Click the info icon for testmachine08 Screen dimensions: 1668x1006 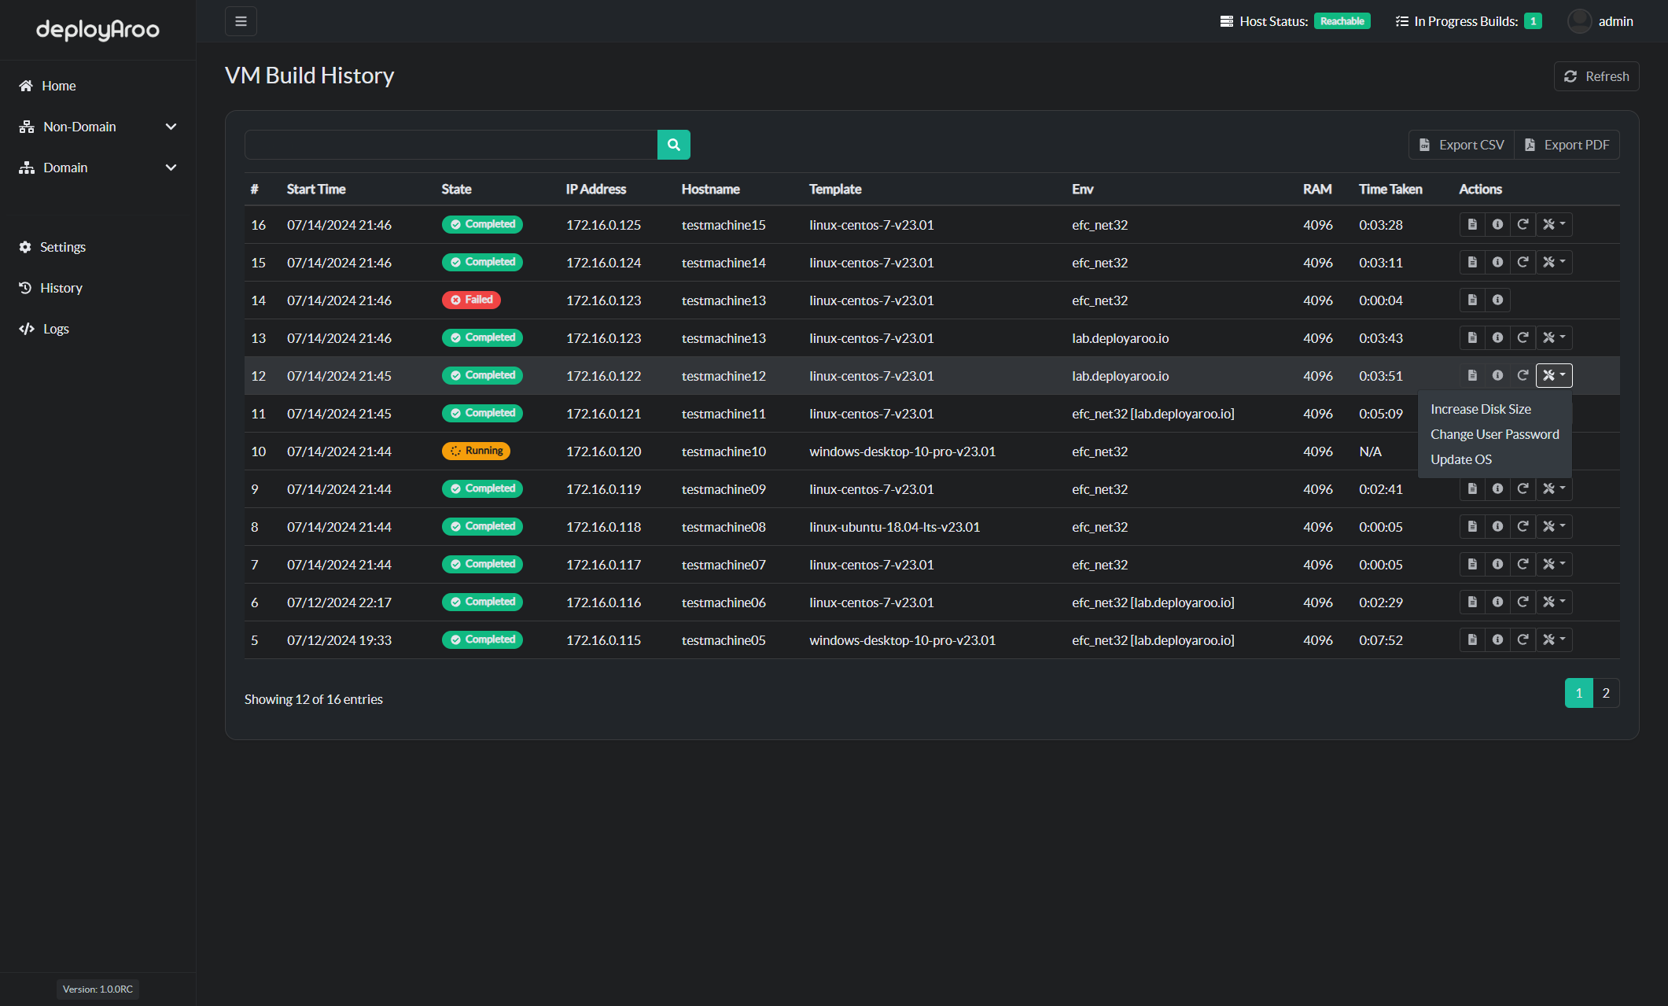pos(1497,527)
